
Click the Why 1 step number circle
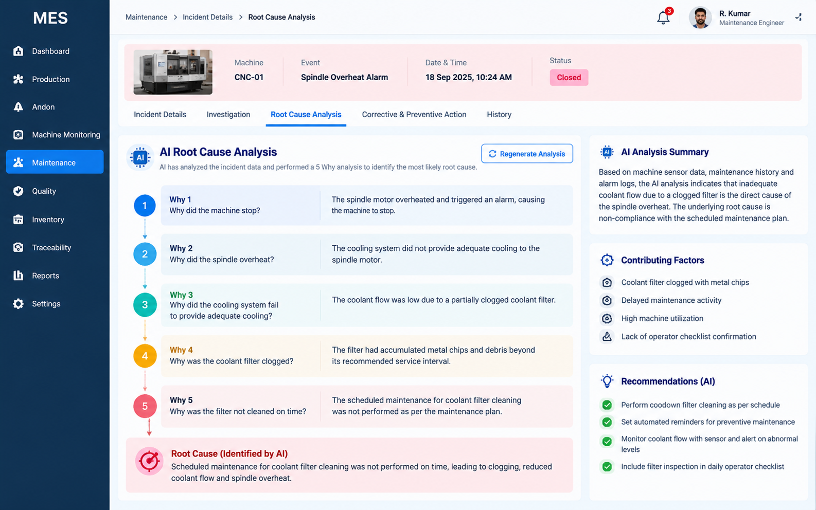pyautogui.click(x=145, y=206)
